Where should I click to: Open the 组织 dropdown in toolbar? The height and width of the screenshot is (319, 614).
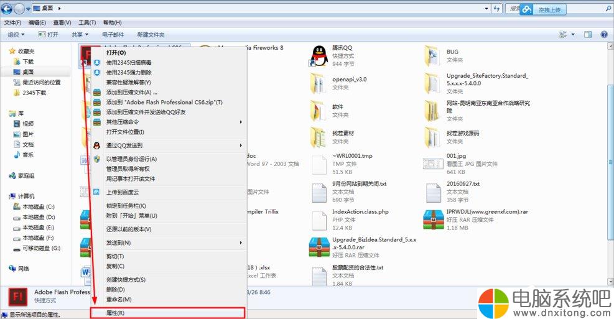point(16,34)
